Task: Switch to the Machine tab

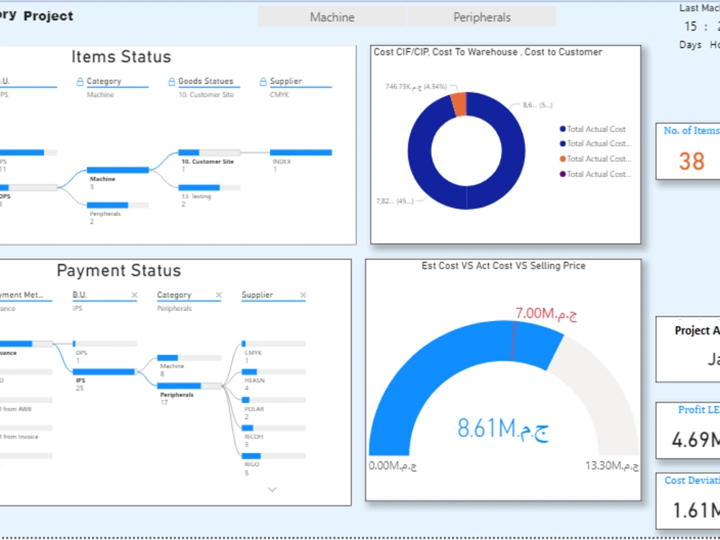Action: [x=332, y=17]
